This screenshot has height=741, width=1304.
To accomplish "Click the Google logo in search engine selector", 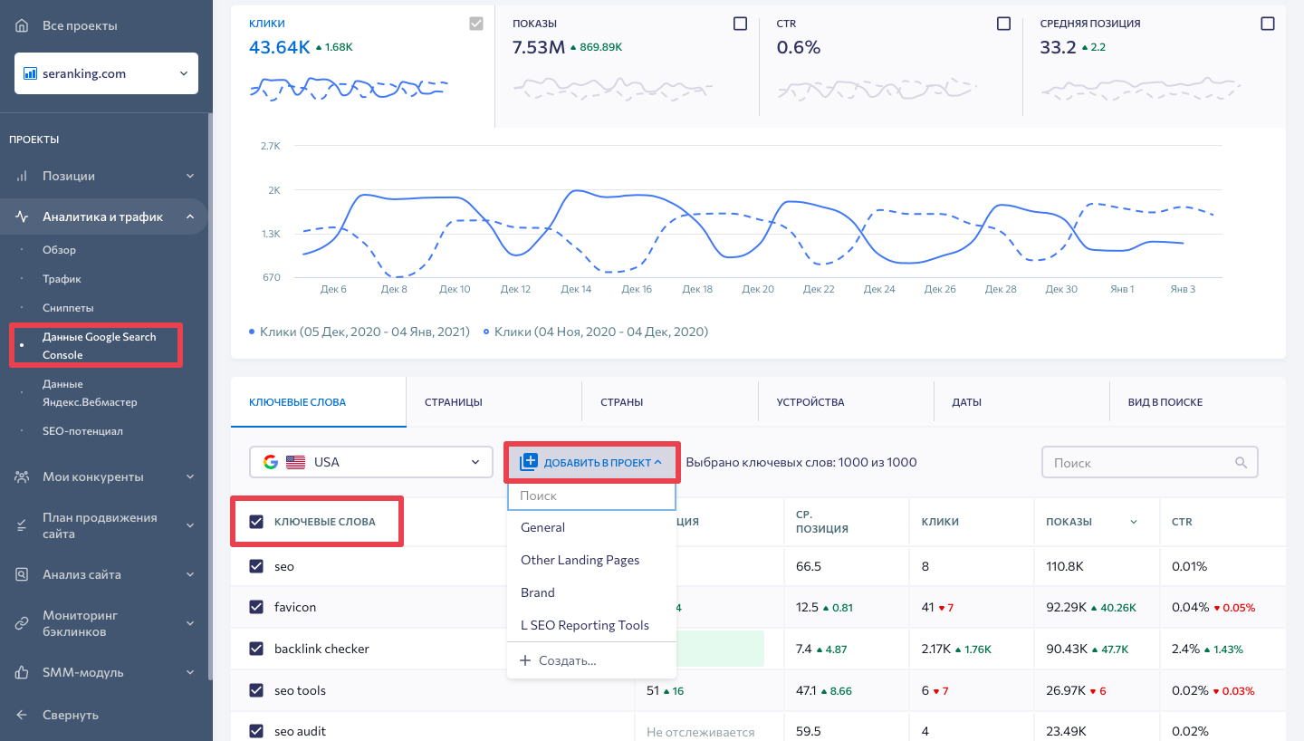I will [x=271, y=462].
